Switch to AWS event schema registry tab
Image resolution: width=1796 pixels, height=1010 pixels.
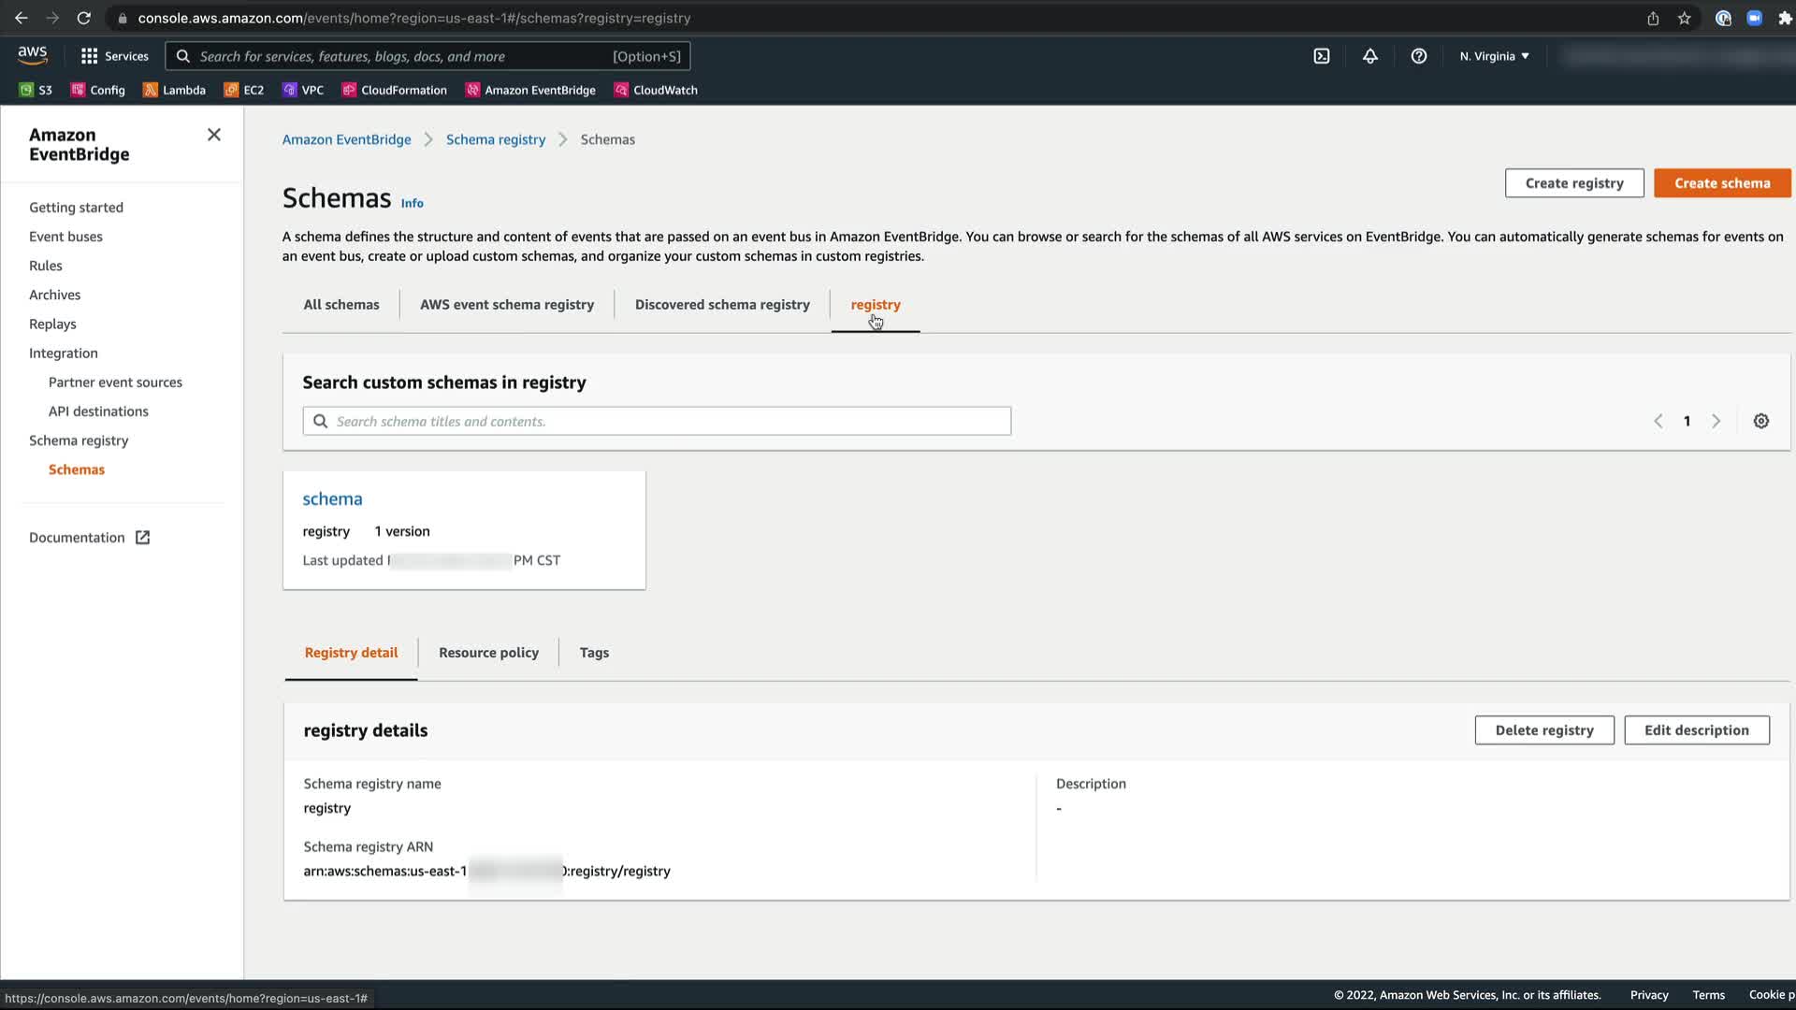(506, 304)
